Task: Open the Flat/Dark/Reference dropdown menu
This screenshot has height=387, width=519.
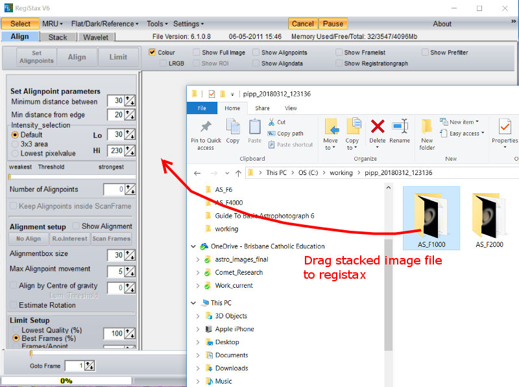Action: click(x=104, y=24)
